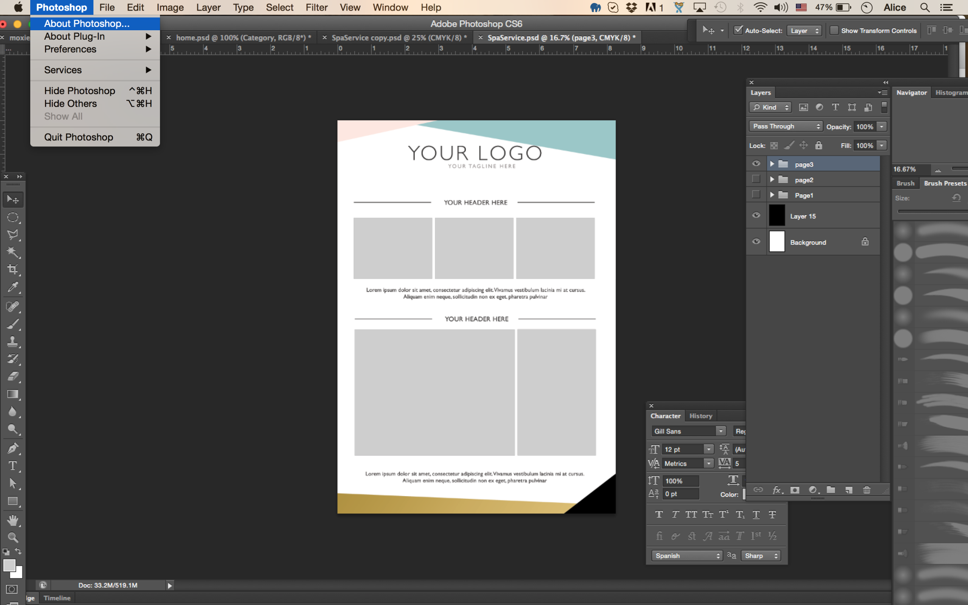The height and width of the screenshot is (605, 968).
Task: Select the Horizontal Type tool
Action: [13, 466]
